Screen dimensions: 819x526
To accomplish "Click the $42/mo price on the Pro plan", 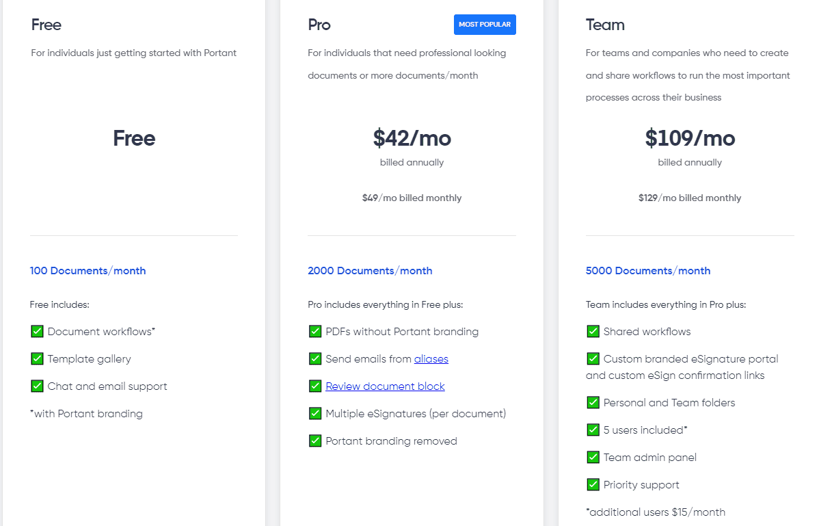I will click(412, 138).
